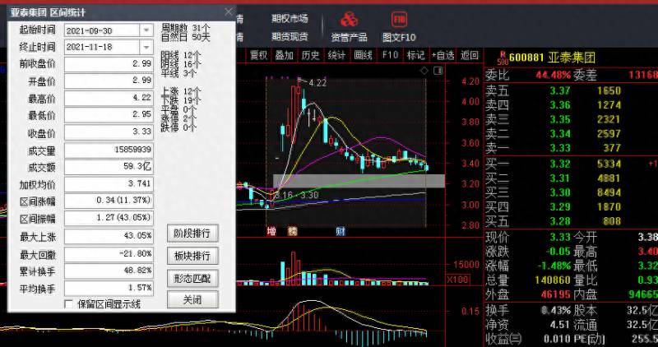The width and height of the screenshot is (658, 347).
Task: Click the 最高价 value 4.22 field
Action: pyautogui.click(x=109, y=98)
